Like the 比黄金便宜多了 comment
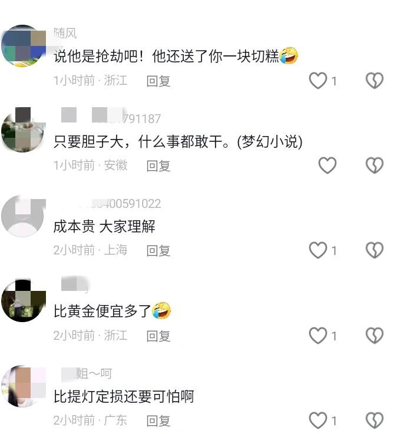Screen dimensions: 397x434 coord(318,336)
